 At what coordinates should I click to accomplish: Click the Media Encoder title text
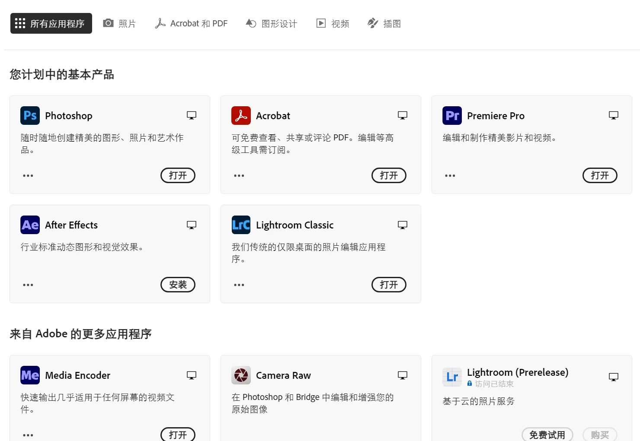(x=78, y=375)
